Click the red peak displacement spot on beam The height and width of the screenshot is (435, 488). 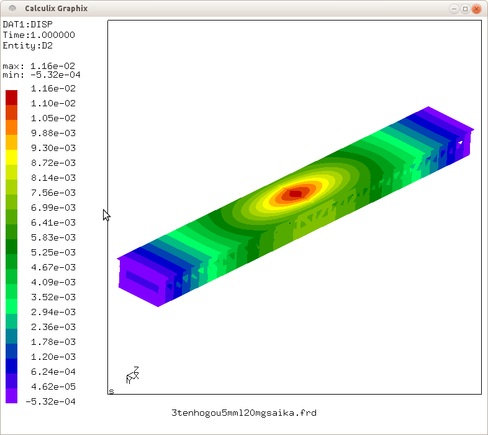[296, 194]
